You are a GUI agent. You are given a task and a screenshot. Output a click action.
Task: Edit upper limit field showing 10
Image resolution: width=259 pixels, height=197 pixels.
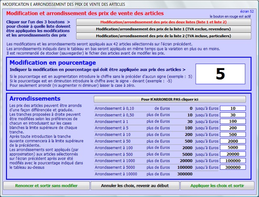[x=233, y=108]
